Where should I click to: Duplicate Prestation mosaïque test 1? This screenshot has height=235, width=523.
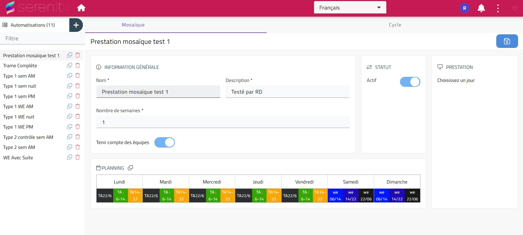[70, 55]
